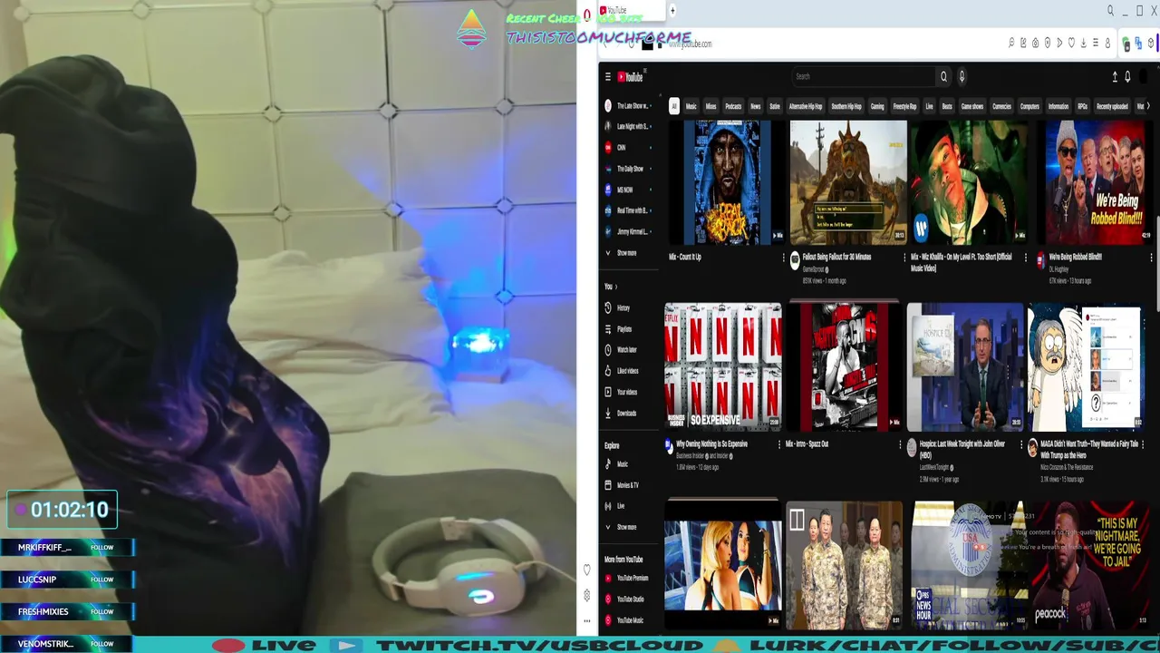Image resolution: width=1160 pixels, height=653 pixels.
Task: Open Music under Explore
Action: pos(623,464)
